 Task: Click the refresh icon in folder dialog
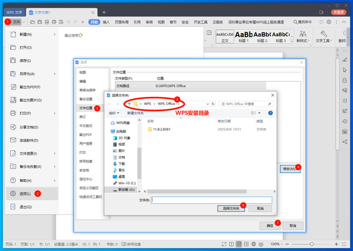213,104
